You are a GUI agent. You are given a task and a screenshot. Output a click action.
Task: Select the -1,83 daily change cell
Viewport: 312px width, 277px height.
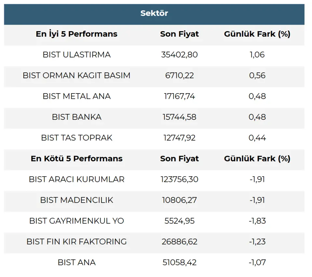coord(257,221)
